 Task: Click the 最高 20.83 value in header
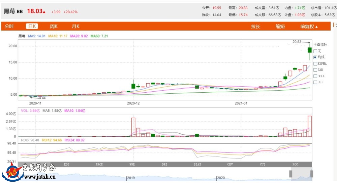pos(243,8)
